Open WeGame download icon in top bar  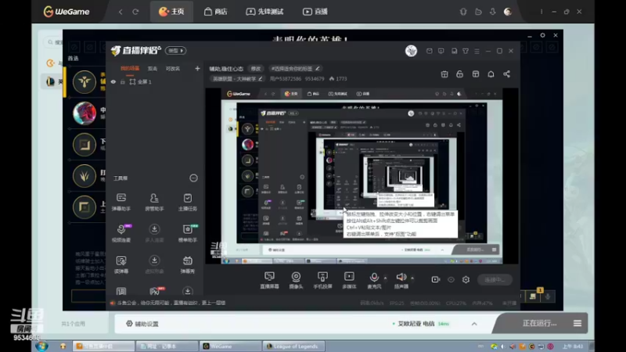pyautogui.click(x=493, y=12)
